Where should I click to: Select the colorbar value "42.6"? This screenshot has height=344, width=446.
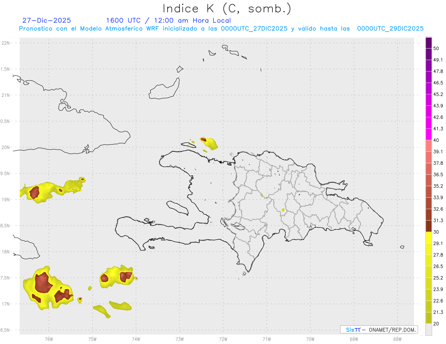(x=438, y=117)
